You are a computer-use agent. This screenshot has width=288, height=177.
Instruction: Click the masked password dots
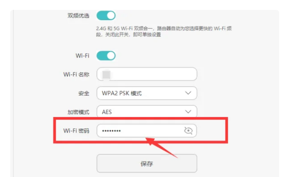tap(111, 131)
